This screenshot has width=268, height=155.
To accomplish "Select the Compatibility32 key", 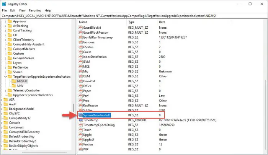I will [20, 118].
